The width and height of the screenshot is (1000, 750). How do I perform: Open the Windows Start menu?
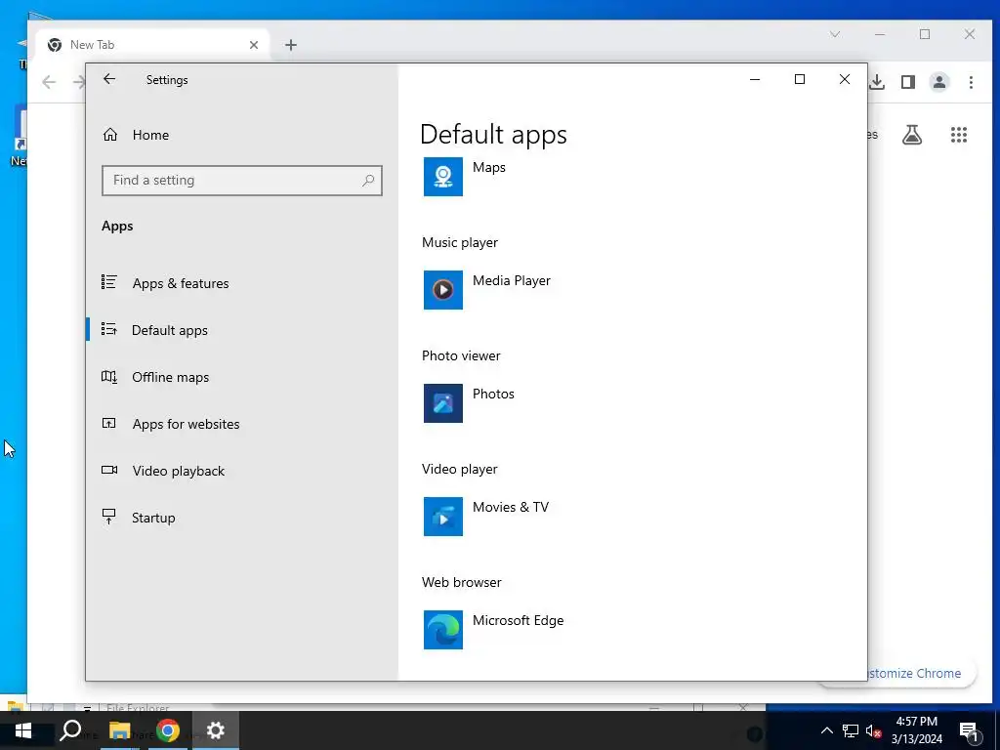23,730
